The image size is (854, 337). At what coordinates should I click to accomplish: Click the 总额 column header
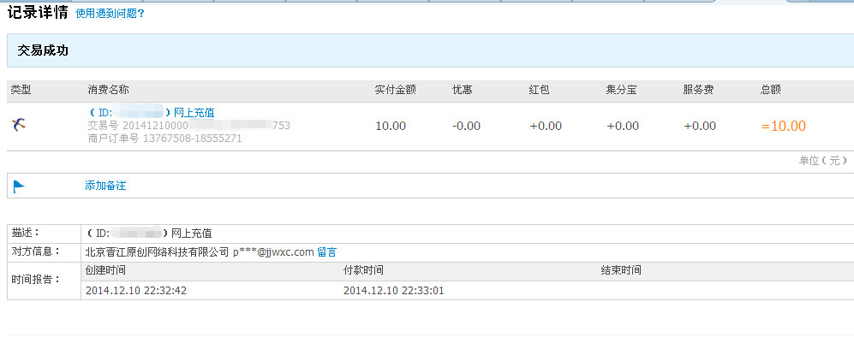click(x=771, y=90)
